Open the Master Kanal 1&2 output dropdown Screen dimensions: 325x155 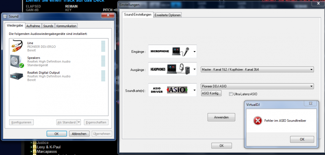(257, 69)
